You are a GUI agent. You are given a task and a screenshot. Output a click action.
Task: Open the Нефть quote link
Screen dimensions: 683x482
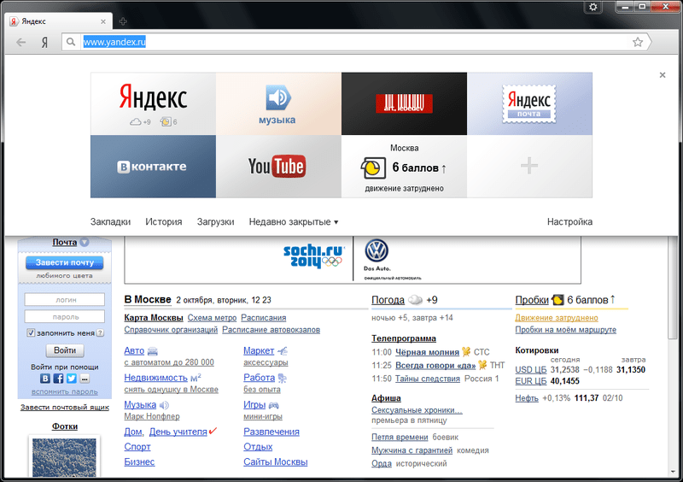pyautogui.click(x=527, y=398)
